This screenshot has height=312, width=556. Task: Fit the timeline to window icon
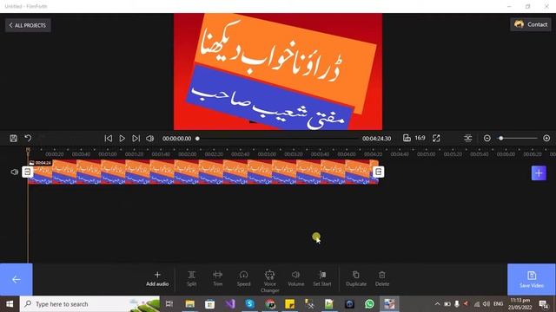tap(468, 139)
